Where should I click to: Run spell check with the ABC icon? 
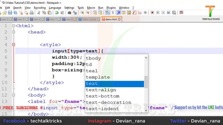[181, 12]
